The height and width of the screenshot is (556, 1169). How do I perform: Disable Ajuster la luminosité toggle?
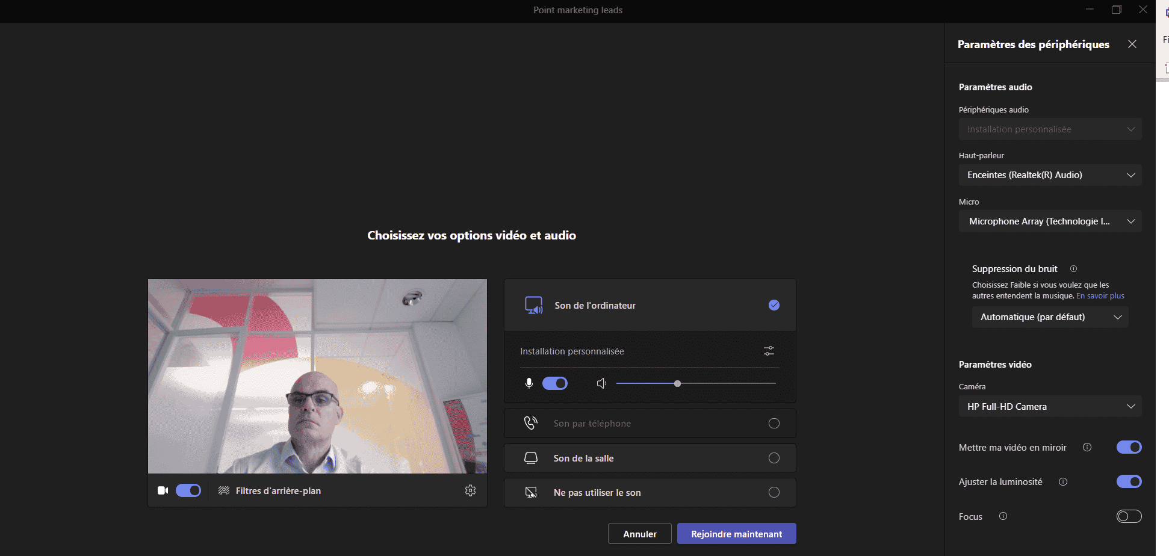click(1129, 481)
